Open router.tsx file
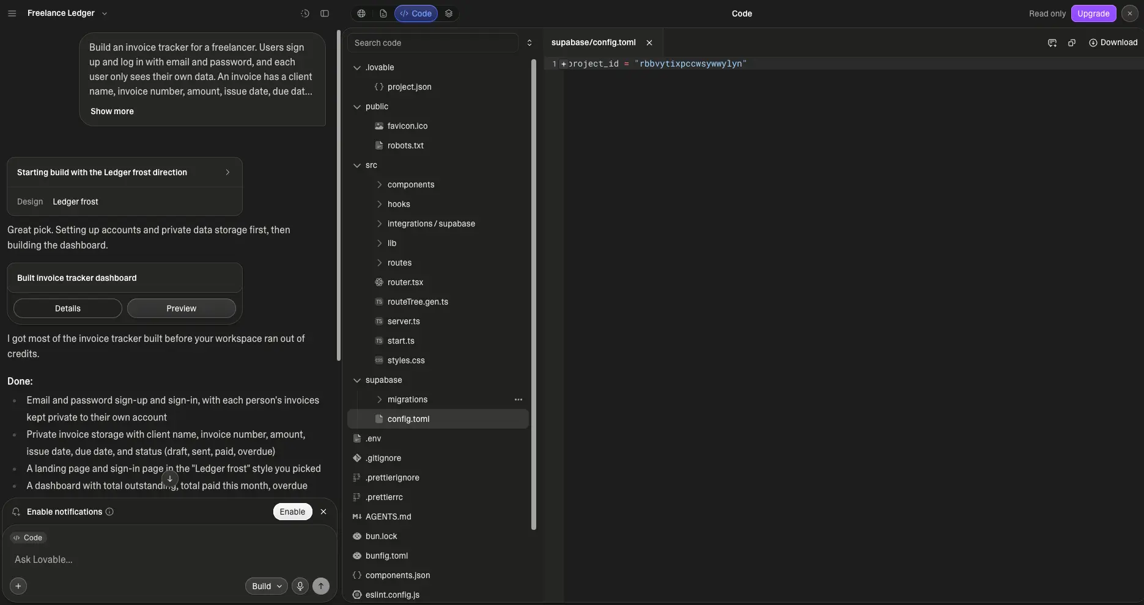Screen dimensions: 1144x605 coord(438,282)
